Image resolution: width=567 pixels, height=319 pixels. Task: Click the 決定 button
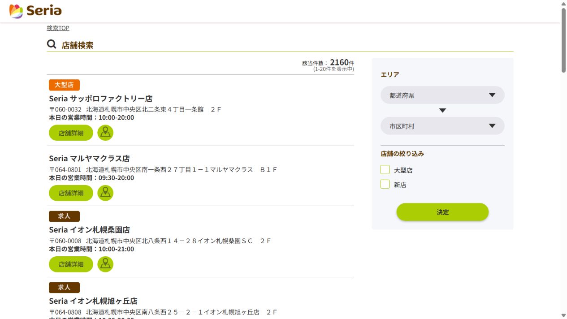442,212
